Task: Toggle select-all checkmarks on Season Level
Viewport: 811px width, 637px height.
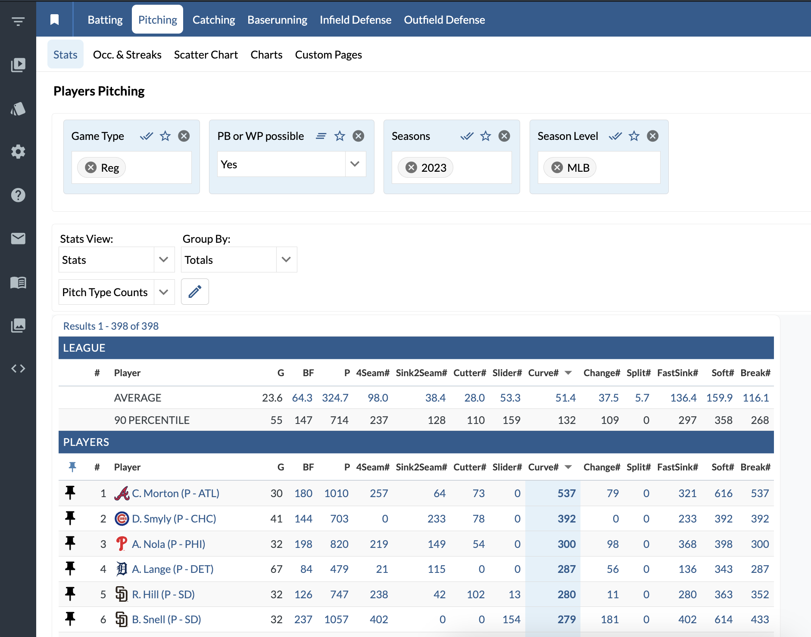Action: point(615,136)
